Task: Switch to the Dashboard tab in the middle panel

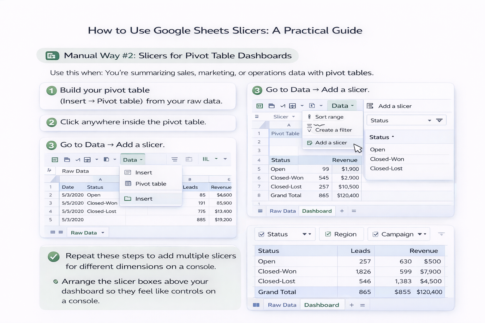Action: (317, 211)
